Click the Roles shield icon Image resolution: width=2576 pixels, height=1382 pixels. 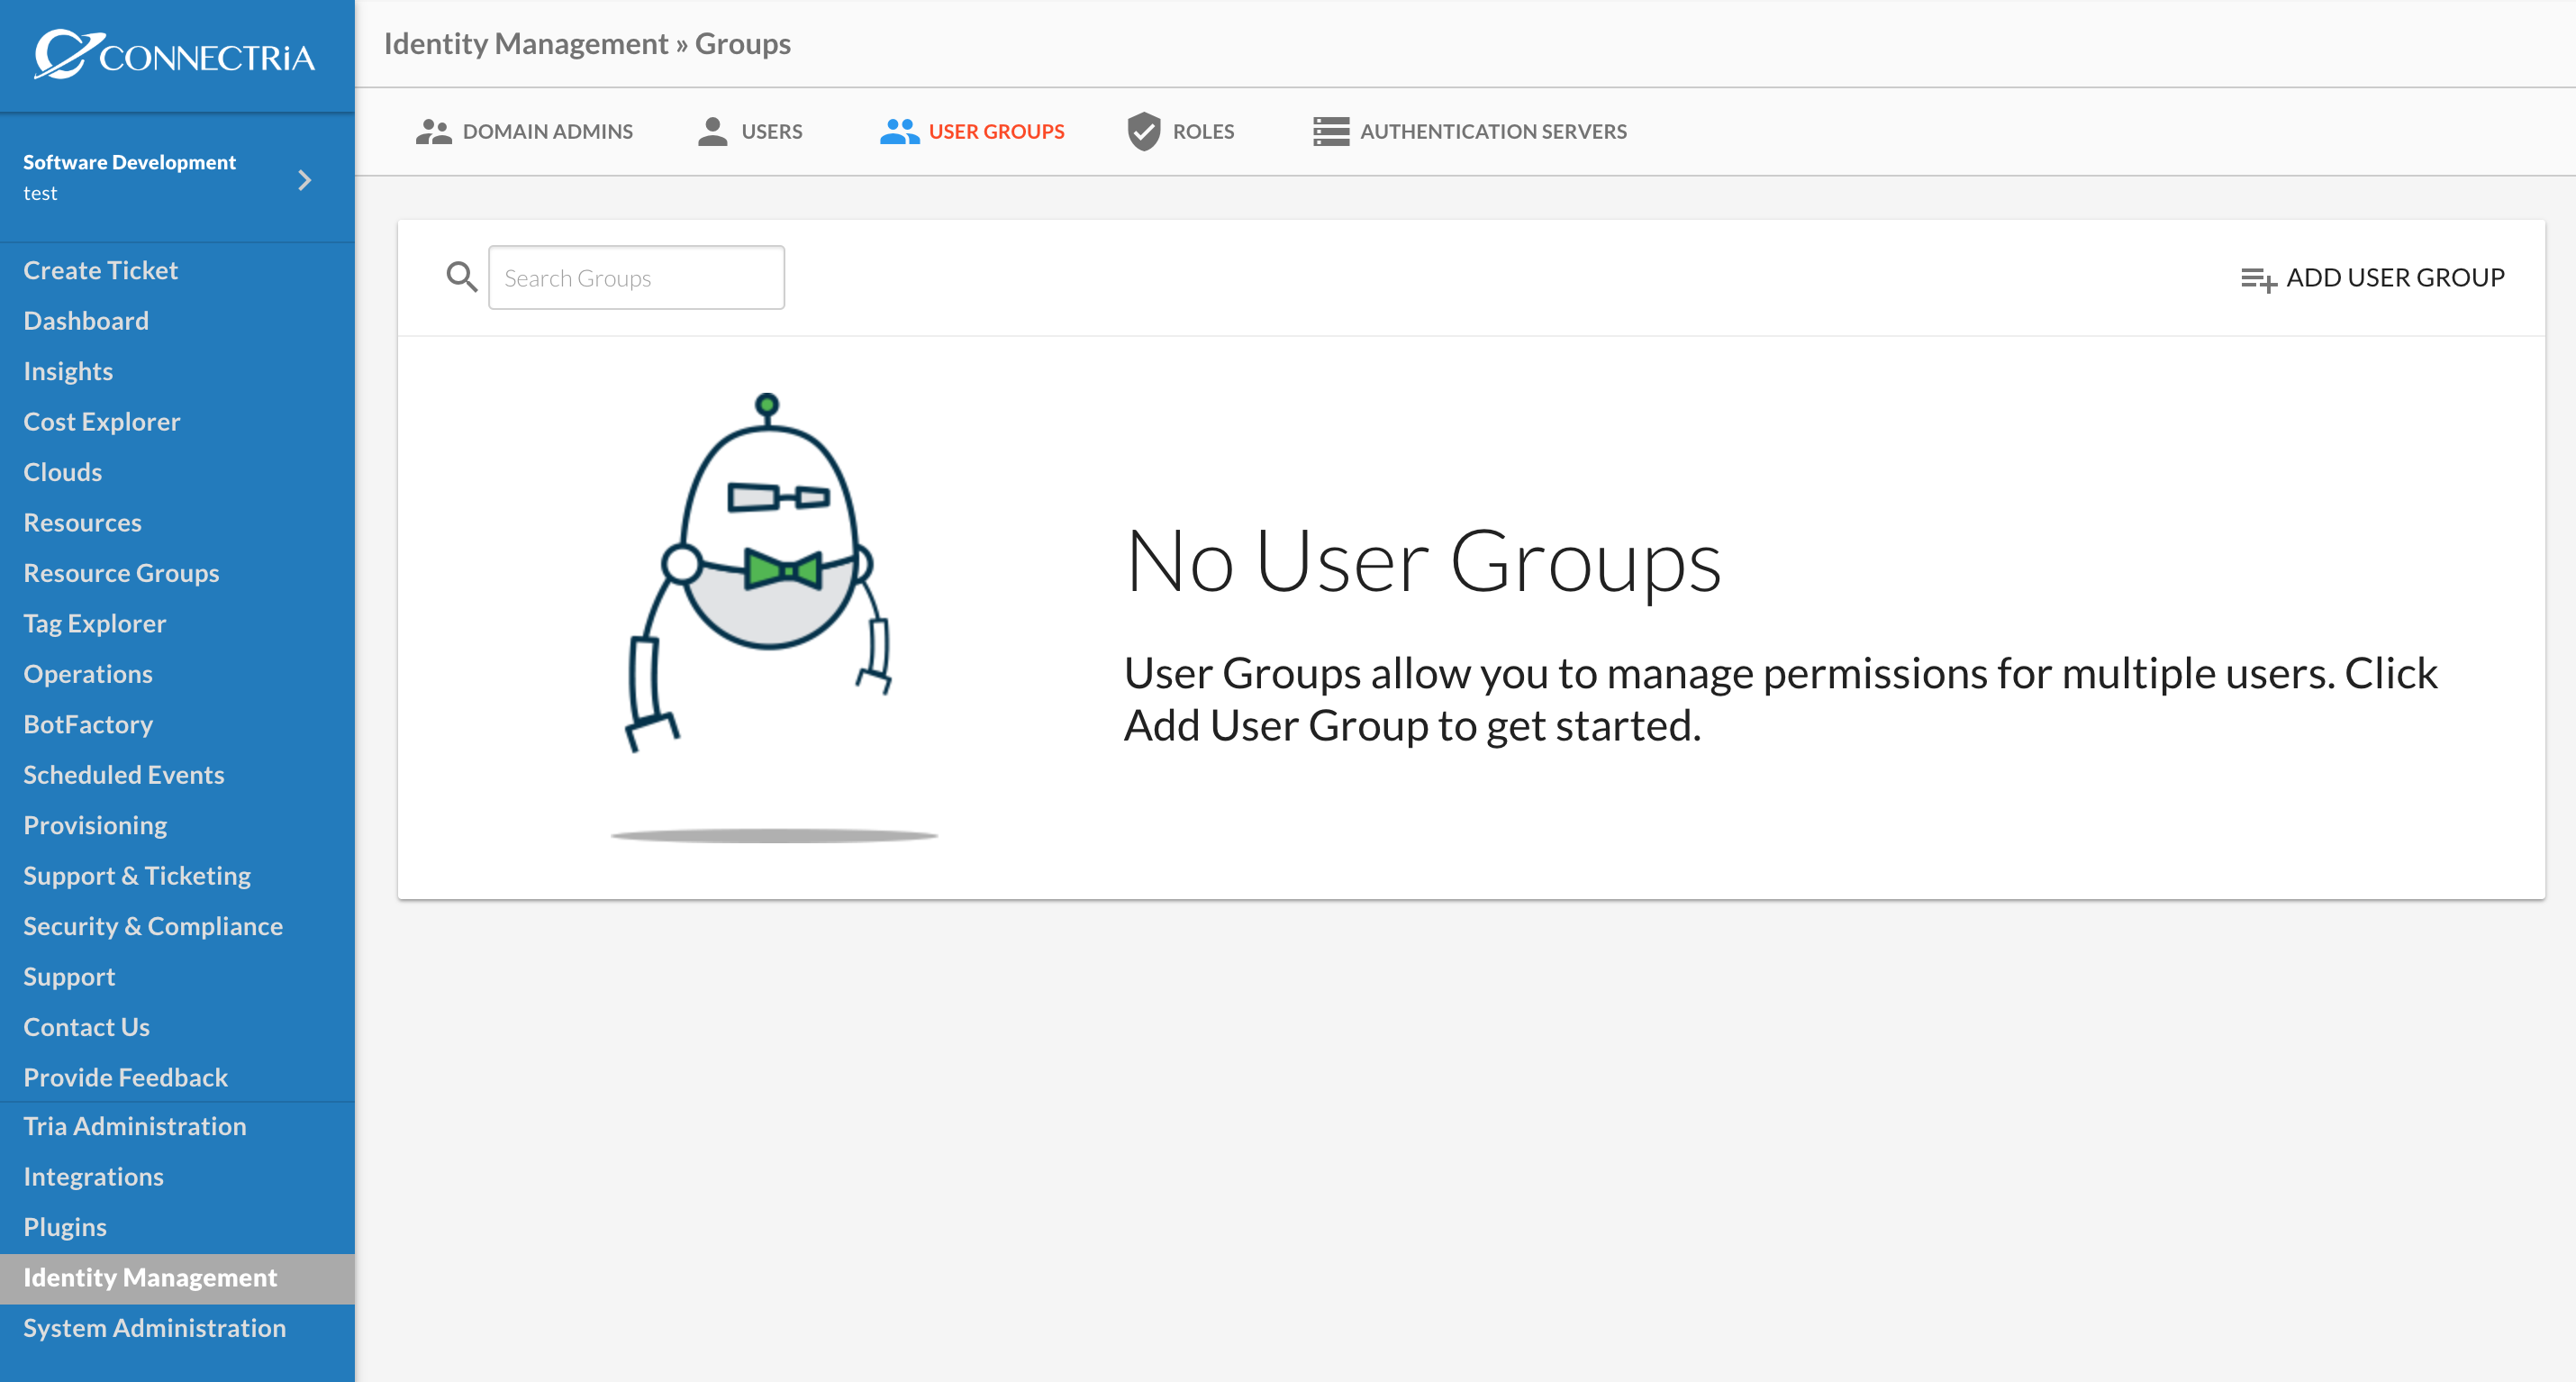[1143, 132]
